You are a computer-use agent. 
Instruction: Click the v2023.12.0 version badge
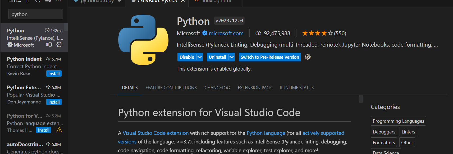pos(229,21)
